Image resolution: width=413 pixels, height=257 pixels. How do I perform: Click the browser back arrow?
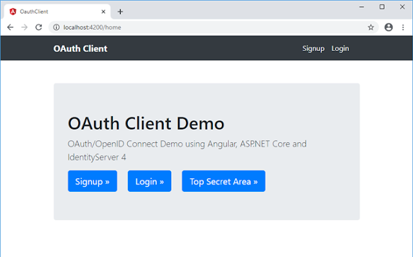[10, 27]
